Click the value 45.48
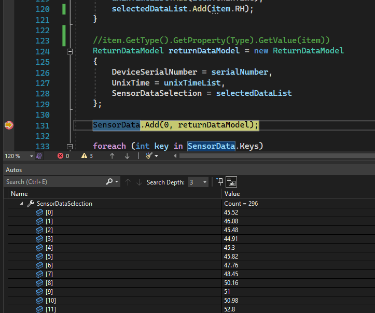 click(x=231, y=230)
